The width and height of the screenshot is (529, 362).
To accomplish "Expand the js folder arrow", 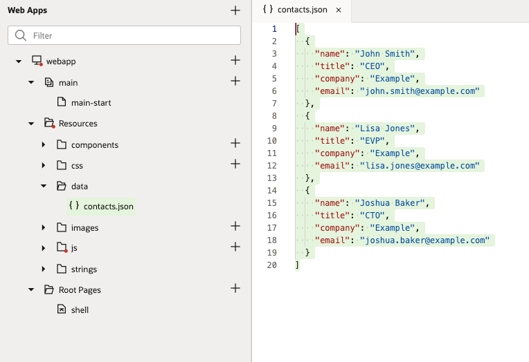I will (x=44, y=248).
